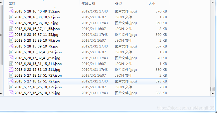
Task: Click icon of 2018_6_27_18_17_51_727.jpg
Action: (x=11, y=81)
